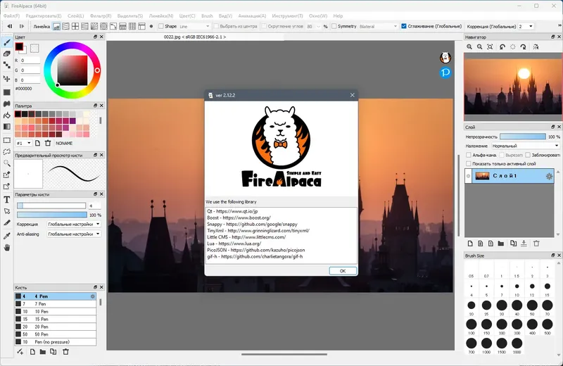The image size is (563, 366).
Task: Select the Brush tool in left toolbar
Action: click(x=7, y=42)
